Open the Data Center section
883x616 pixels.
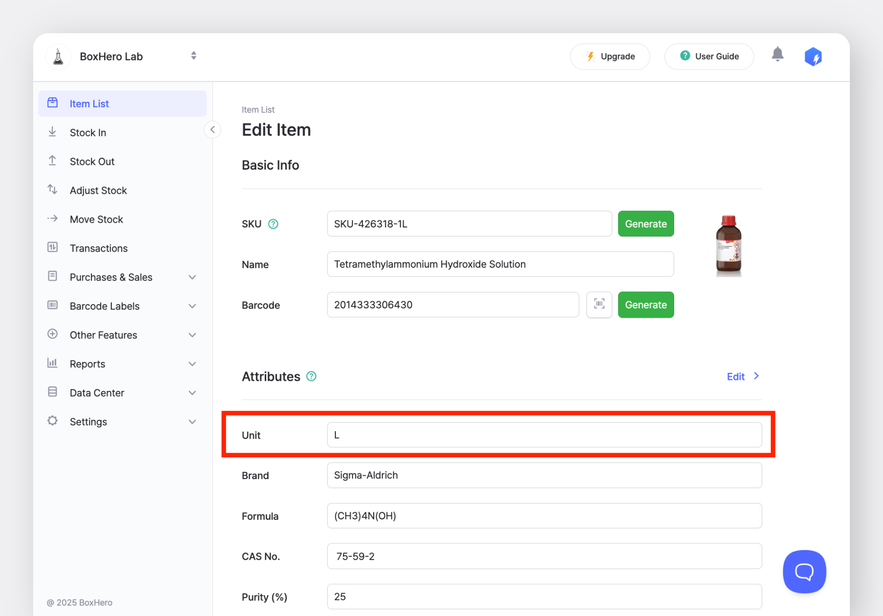coord(96,392)
